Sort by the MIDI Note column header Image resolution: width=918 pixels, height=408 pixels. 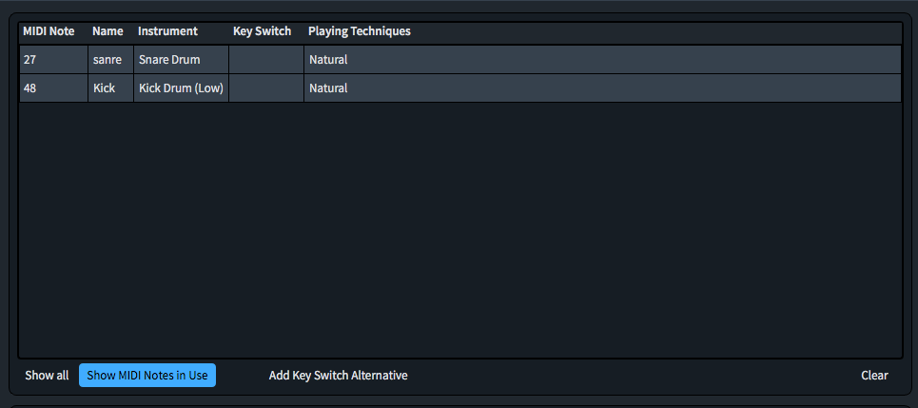(49, 31)
